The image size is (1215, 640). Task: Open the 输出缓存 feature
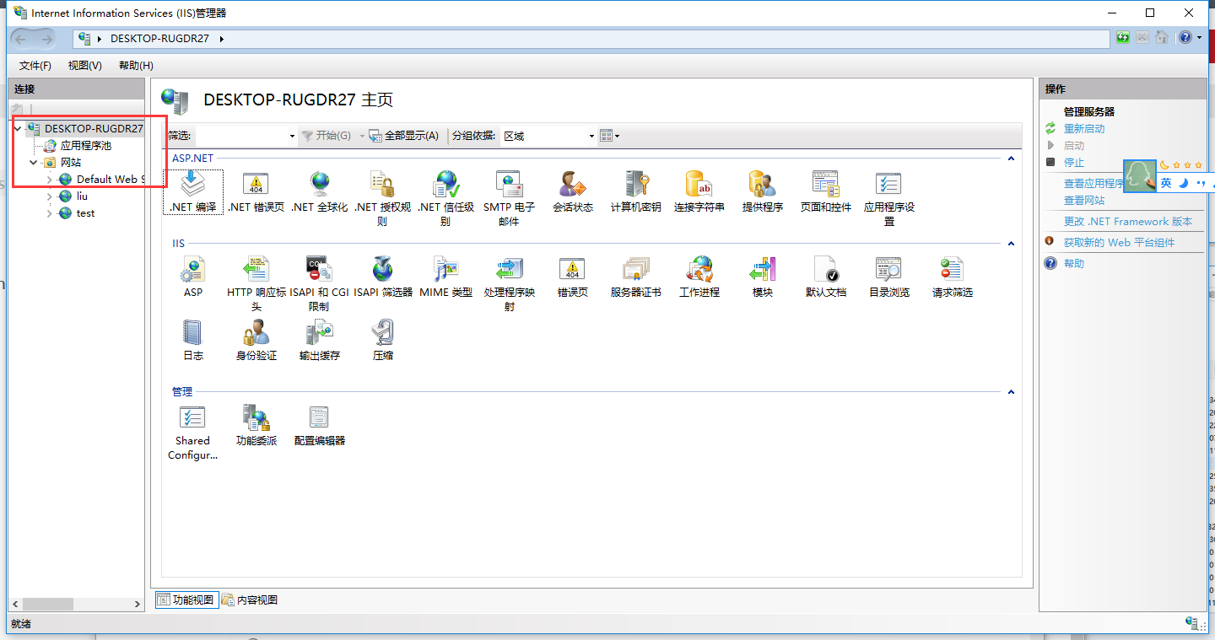click(x=320, y=340)
